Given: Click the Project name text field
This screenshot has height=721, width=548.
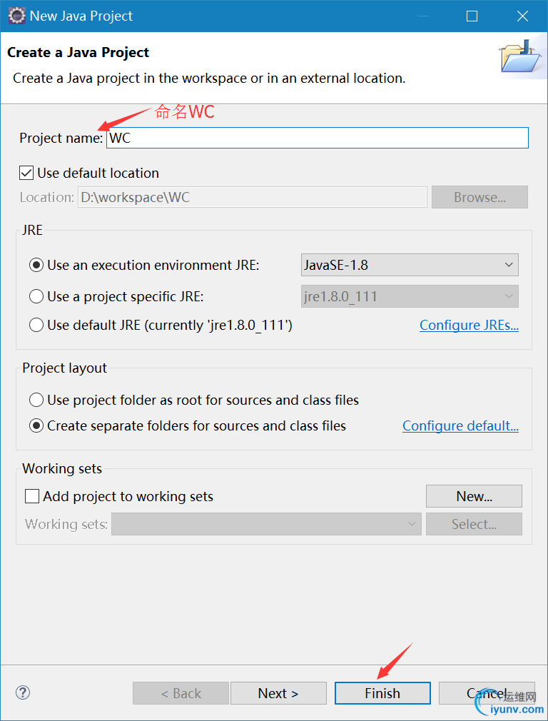Looking at the screenshot, I should [x=318, y=138].
